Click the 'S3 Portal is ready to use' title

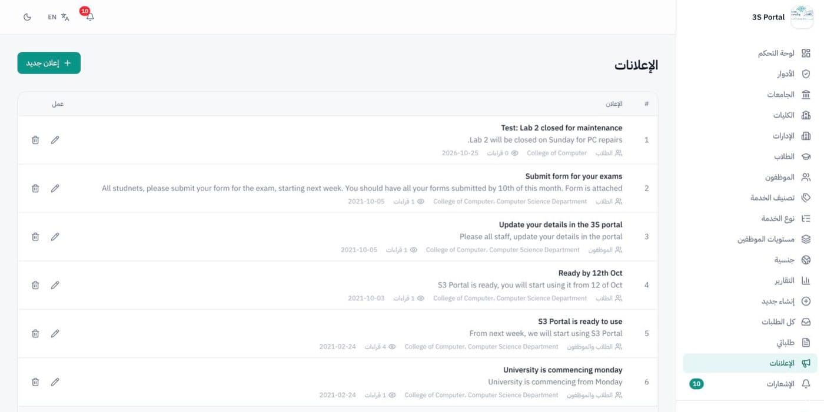[580, 321]
